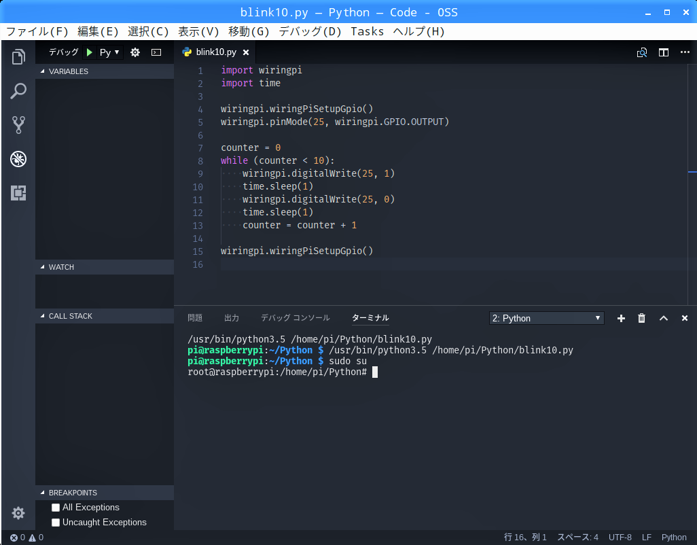Open the Search view icon
697x545 pixels.
pos(18,91)
